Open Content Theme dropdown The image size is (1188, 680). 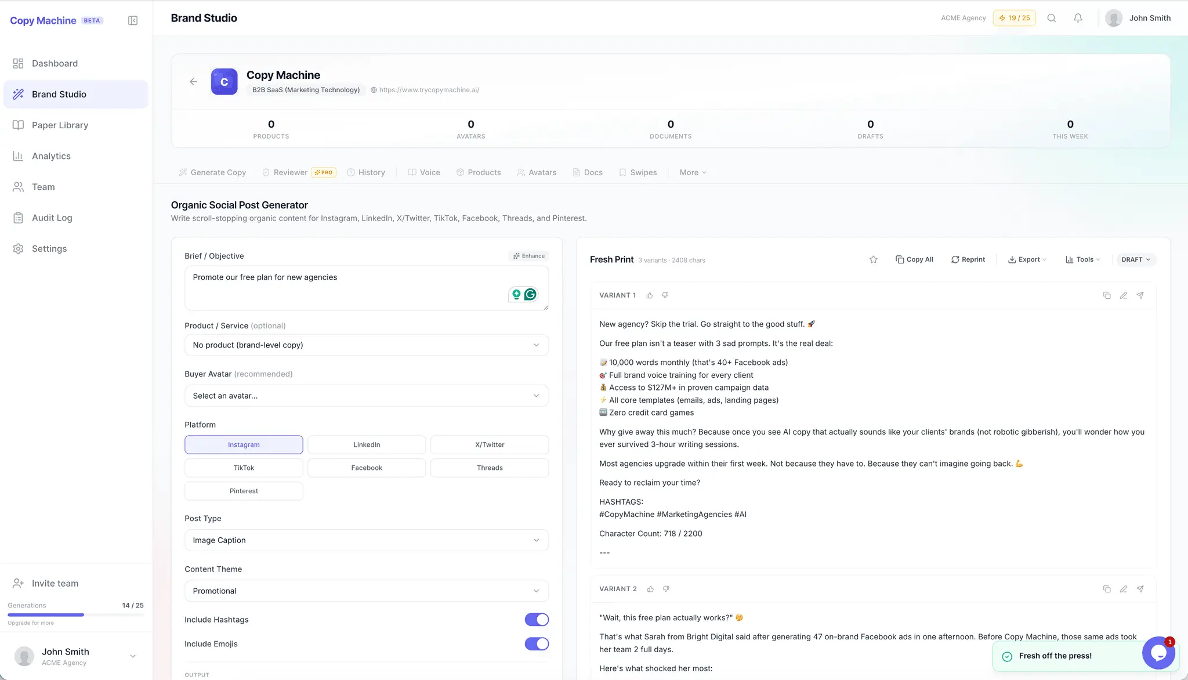pos(367,591)
